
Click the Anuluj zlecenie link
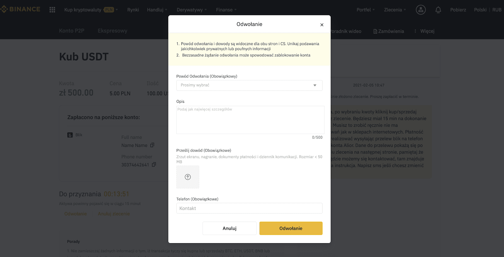[x=114, y=214]
